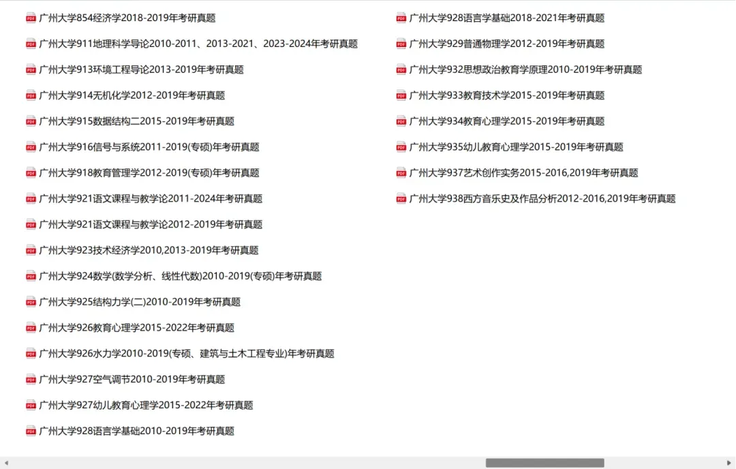
Task: Click the horizontal scrollbar thumb
Action: [545, 463]
